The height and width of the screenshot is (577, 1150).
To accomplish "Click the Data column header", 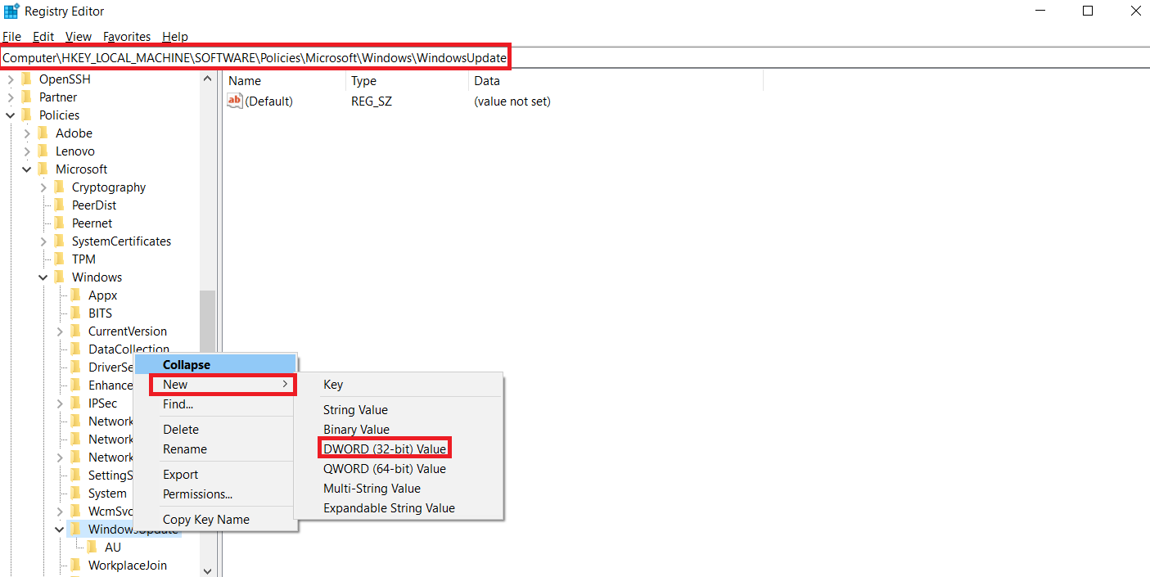I will tap(616, 81).
